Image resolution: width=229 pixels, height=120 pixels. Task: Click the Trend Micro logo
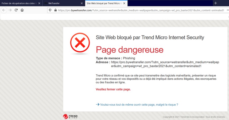(70, 116)
